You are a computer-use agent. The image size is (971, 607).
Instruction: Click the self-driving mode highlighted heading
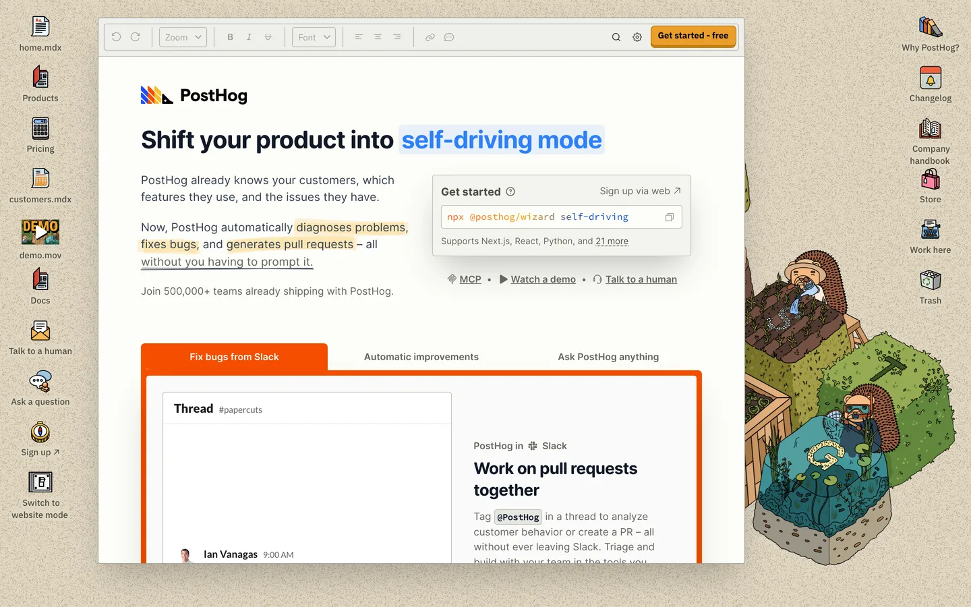tap(502, 140)
